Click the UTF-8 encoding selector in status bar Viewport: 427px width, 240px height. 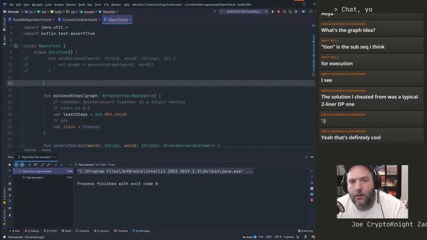[278, 237]
